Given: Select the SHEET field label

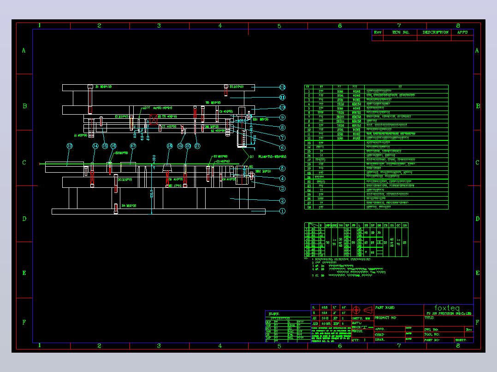Looking at the screenshot, I should pyautogui.click(x=461, y=340).
